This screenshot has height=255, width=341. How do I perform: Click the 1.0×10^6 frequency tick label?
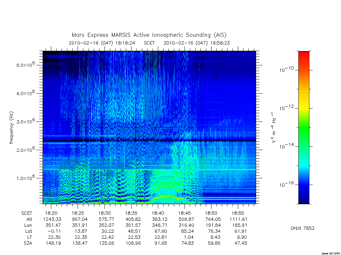click(x=25, y=178)
